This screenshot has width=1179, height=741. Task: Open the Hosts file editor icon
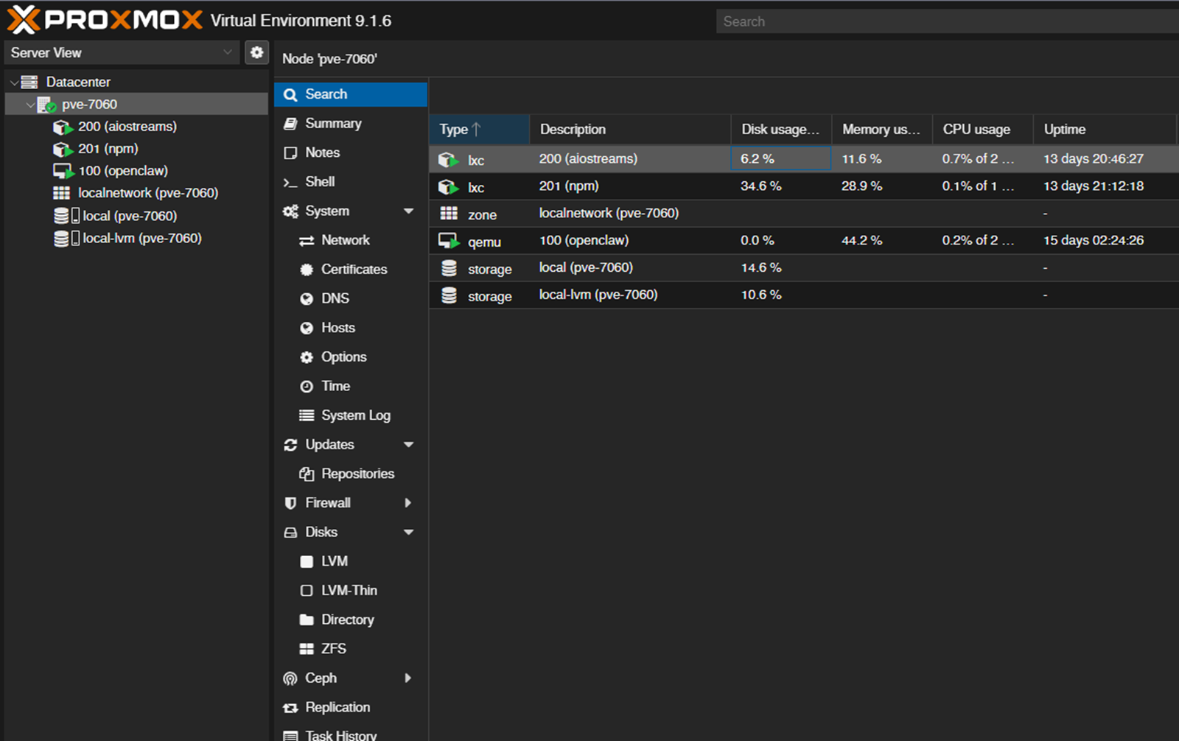click(x=307, y=328)
